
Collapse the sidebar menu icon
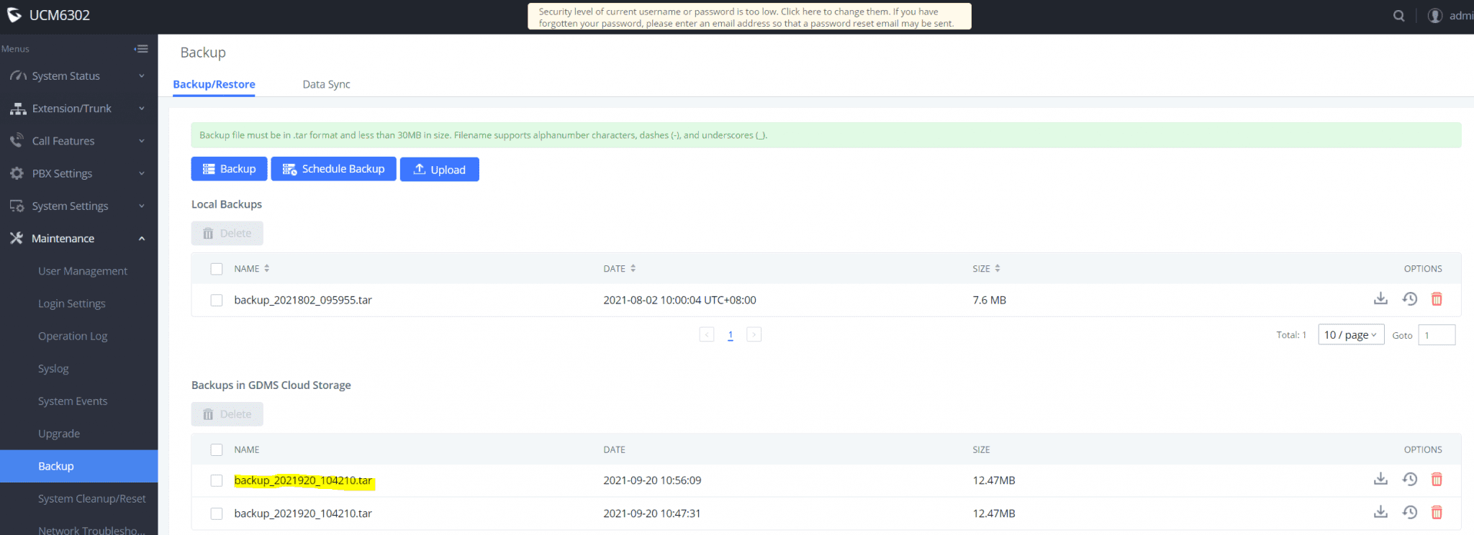(x=141, y=49)
